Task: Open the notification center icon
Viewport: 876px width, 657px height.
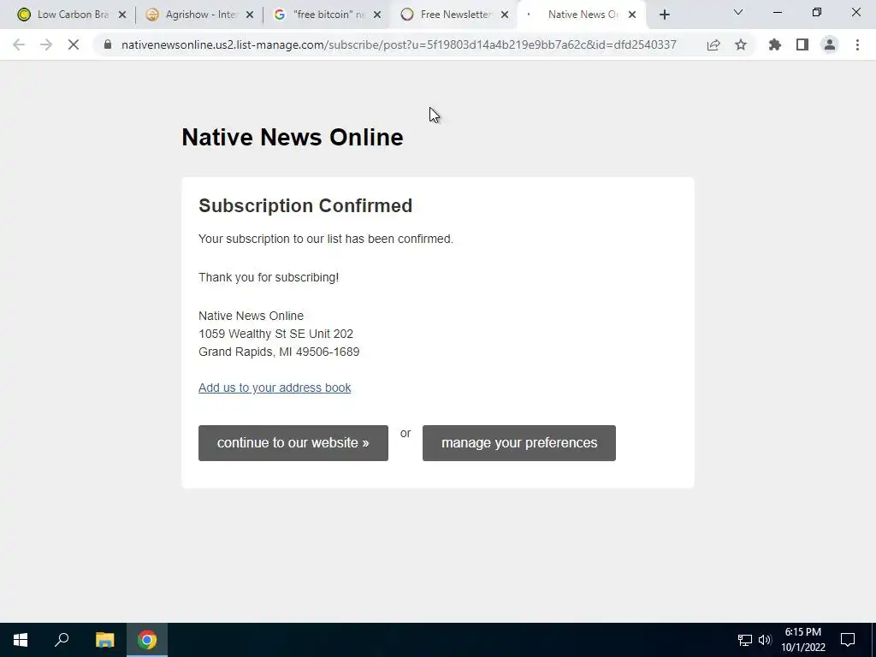Action: pos(848,640)
